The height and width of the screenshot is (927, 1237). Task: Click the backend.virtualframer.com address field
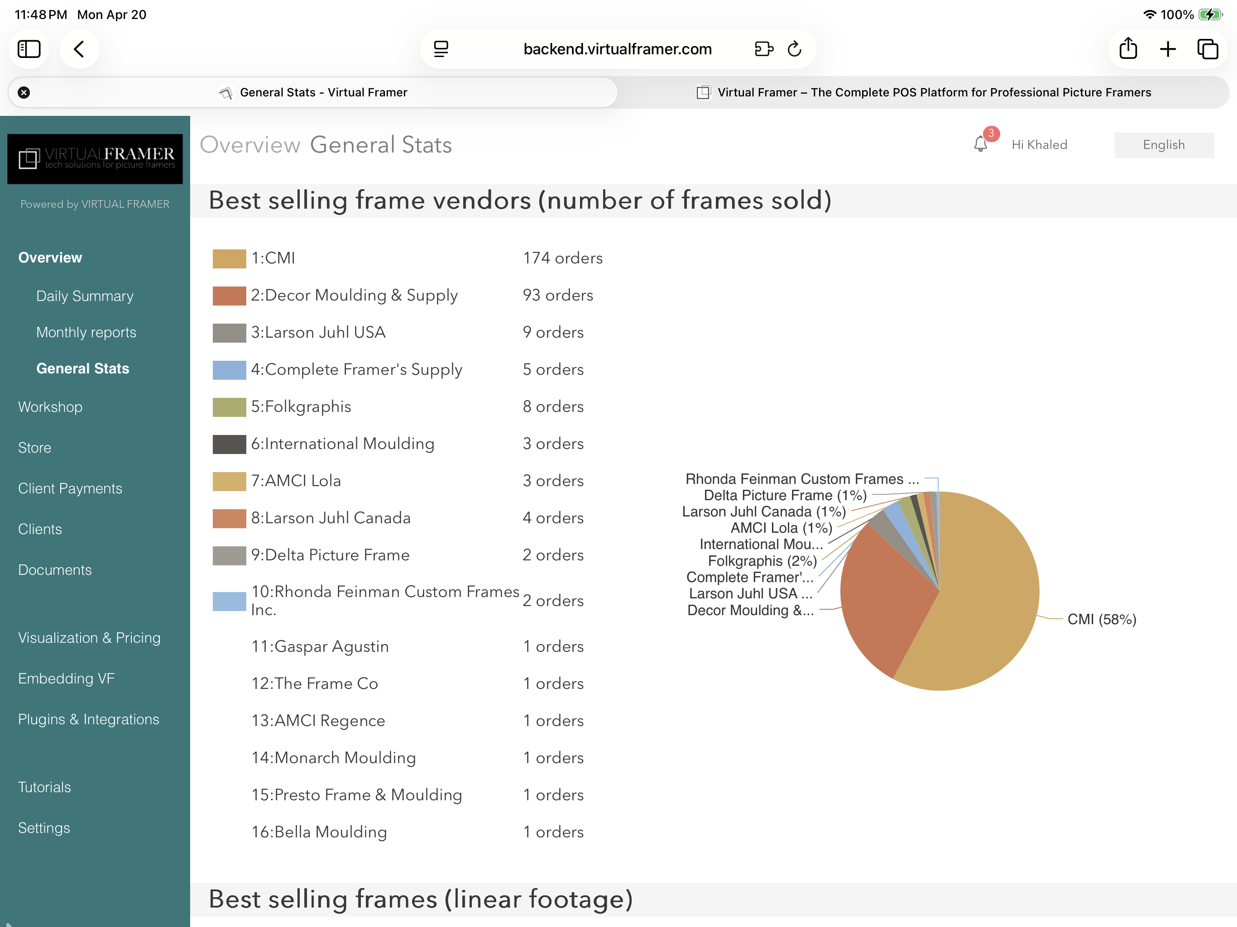[x=618, y=49]
